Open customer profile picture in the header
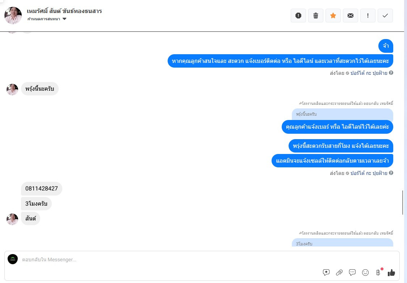 click(x=13, y=16)
